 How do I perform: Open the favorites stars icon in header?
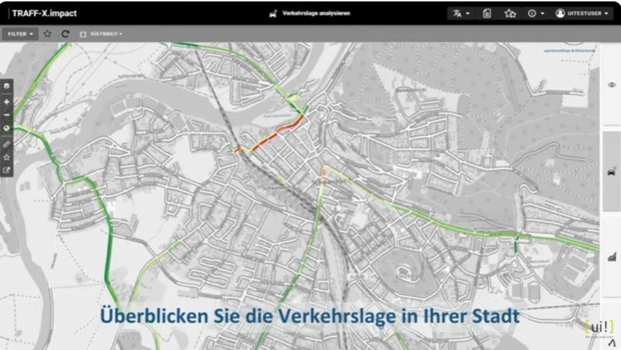tap(510, 13)
